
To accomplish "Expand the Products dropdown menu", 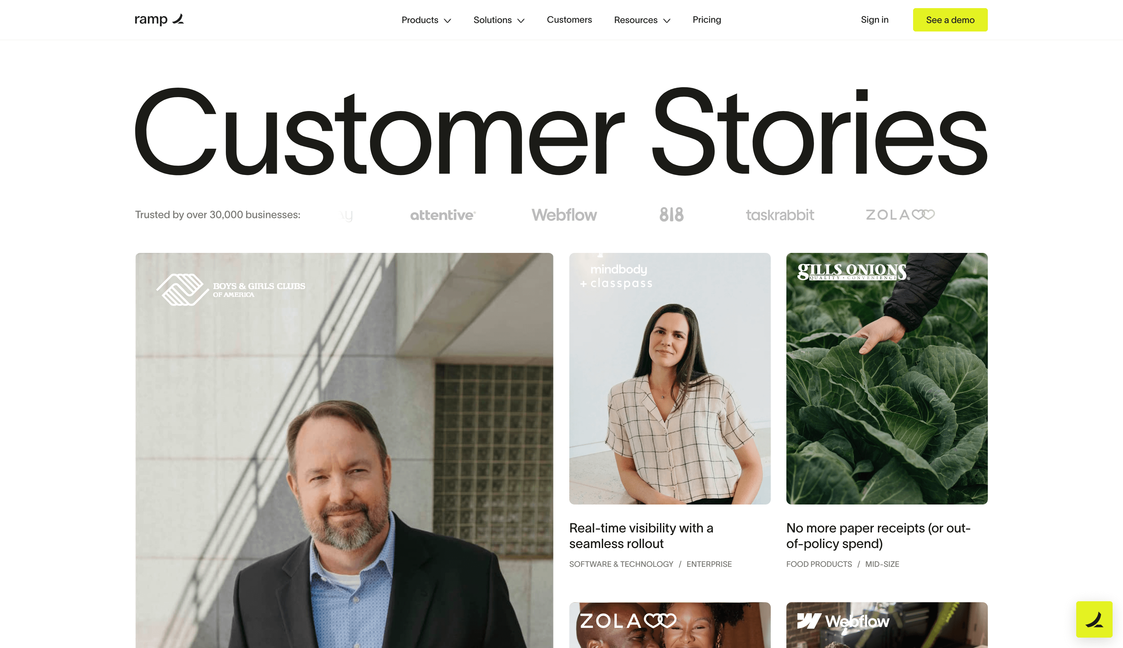I will click(426, 20).
